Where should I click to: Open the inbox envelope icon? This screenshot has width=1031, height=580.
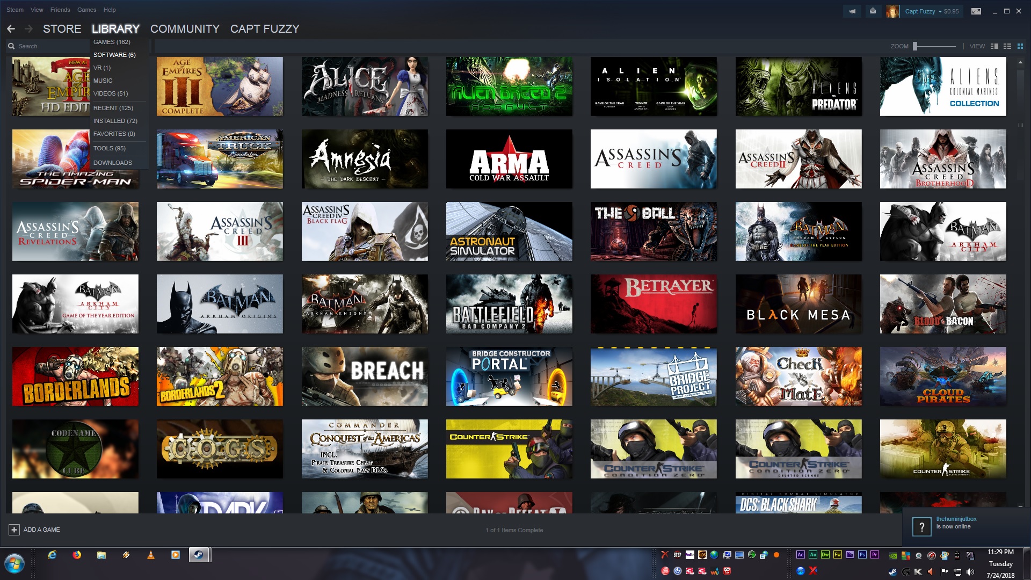[x=873, y=11]
